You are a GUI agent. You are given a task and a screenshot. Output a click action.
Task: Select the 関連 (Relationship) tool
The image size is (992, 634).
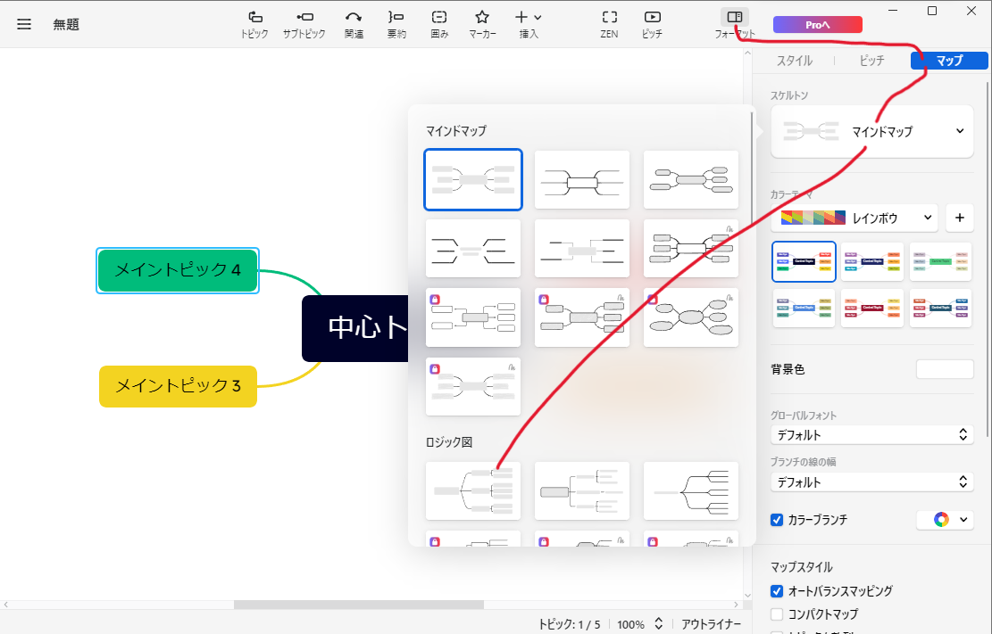click(354, 18)
